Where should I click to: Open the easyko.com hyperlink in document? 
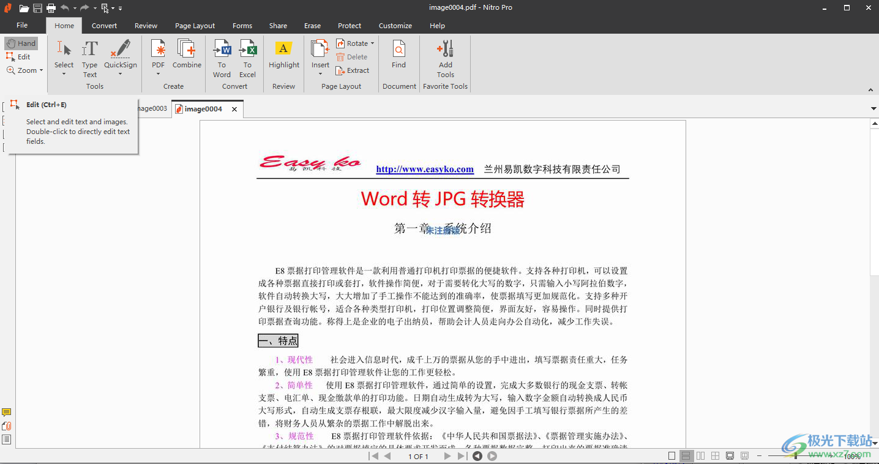(425, 170)
